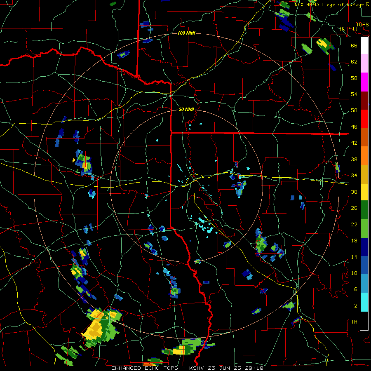Click the "50 NMI" range ring label
The image size is (371, 371).
click(186, 109)
